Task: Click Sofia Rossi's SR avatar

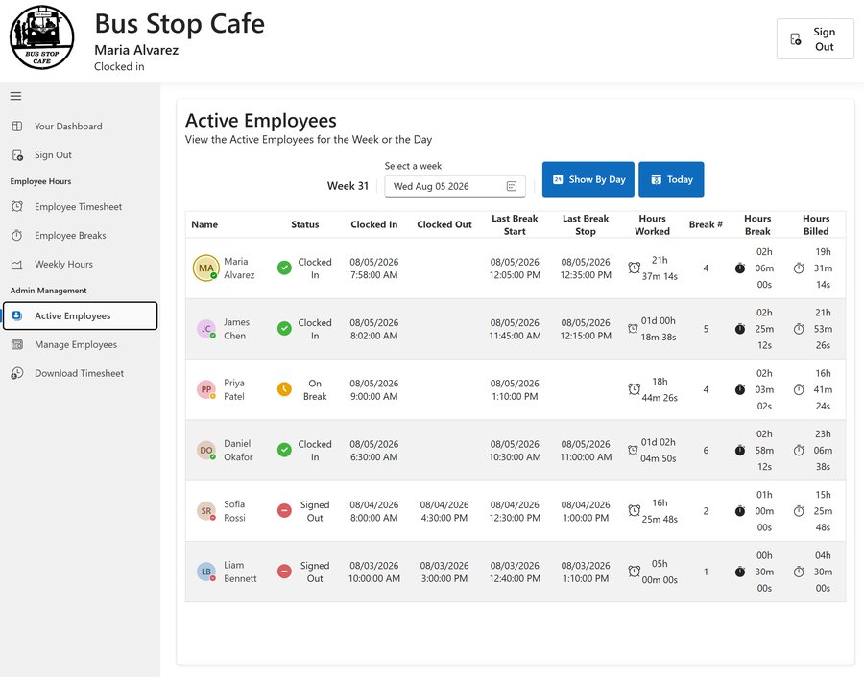Action: click(x=206, y=511)
